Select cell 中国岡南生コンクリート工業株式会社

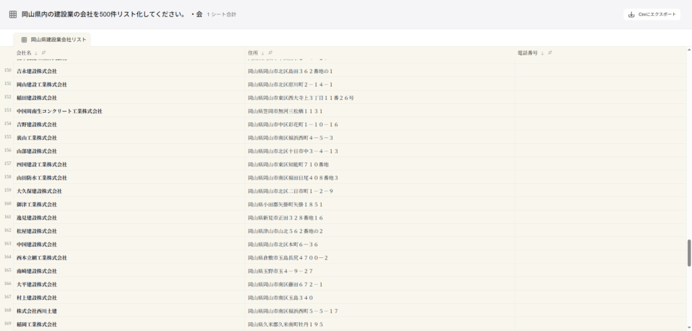tap(129, 111)
